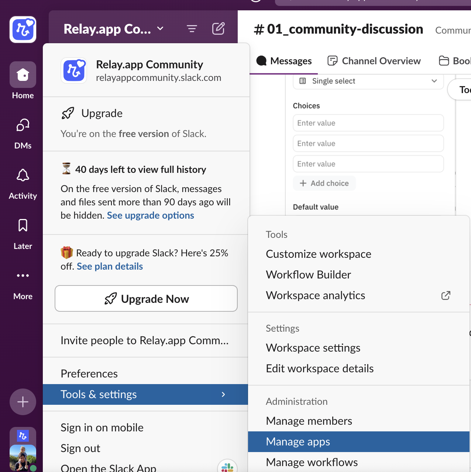Viewport: 471px width, 472px height.
Task: Click the plus button to create new
Action: coord(23,402)
